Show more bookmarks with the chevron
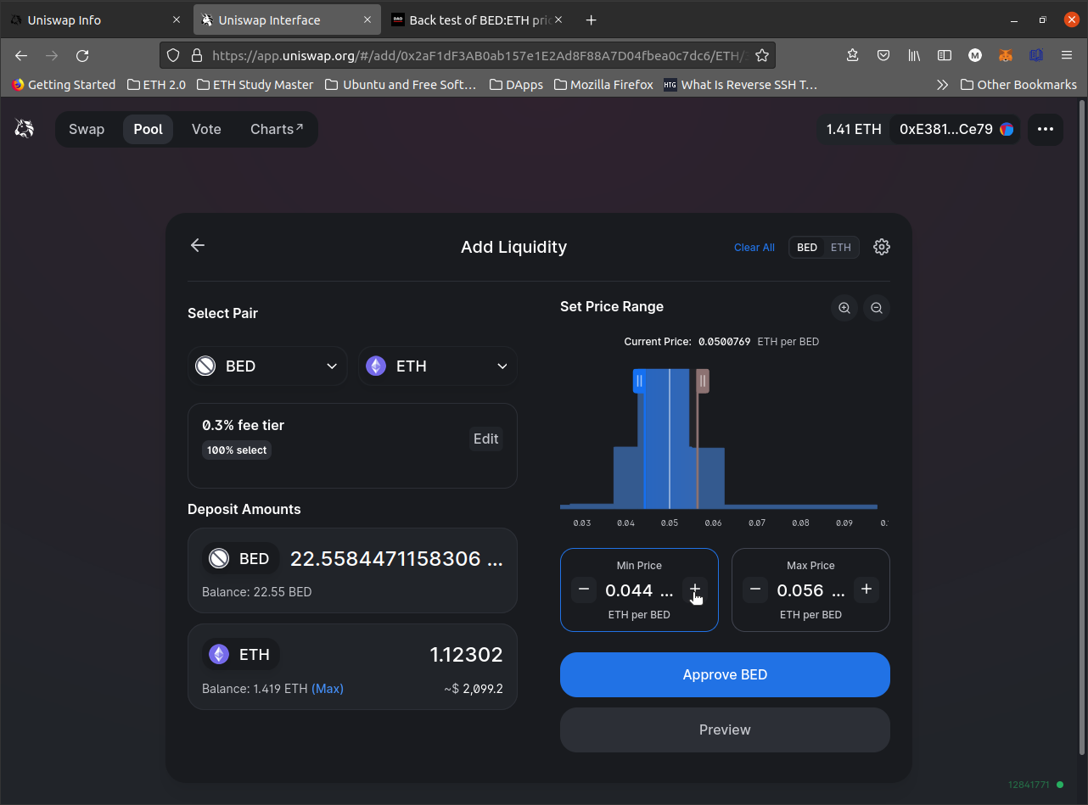 pyautogui.click(x=942, y=85)
